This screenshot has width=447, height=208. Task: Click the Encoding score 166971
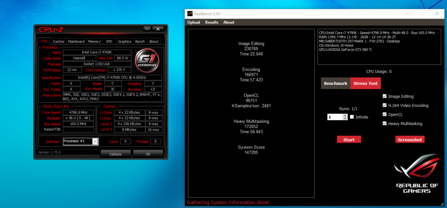(251, 75)
